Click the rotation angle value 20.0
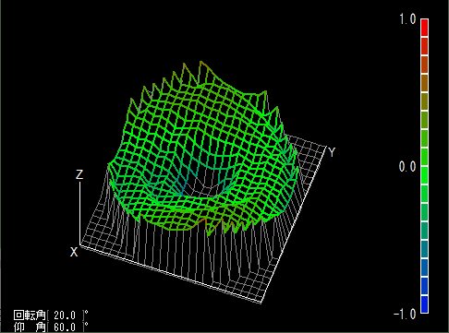This screenshot has width=449, height=333. click(x=65, y=315)
